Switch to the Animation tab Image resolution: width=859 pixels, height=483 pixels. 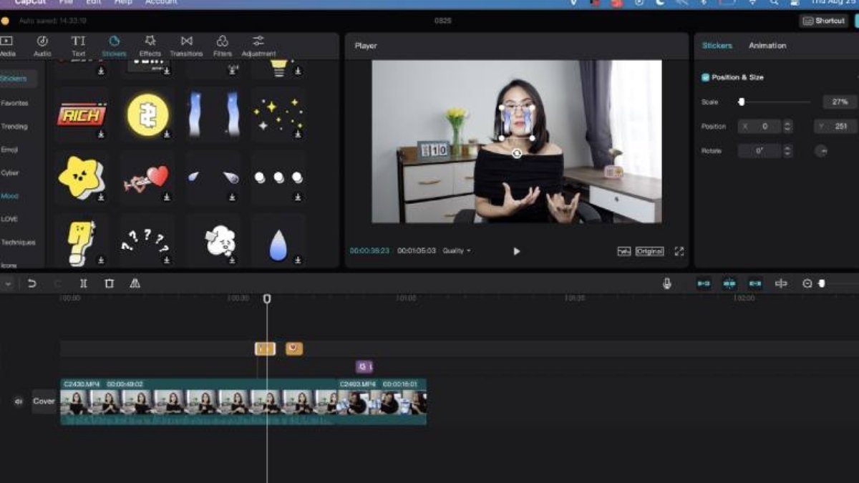[x=767, y=46]
